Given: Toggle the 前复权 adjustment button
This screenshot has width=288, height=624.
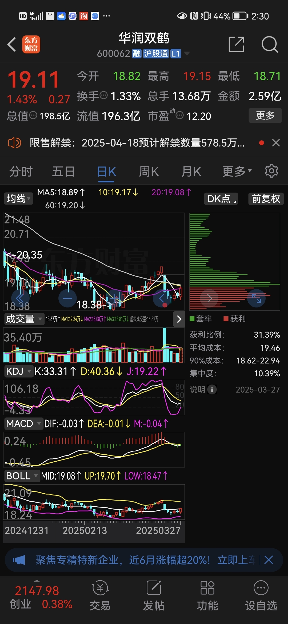Looking at the screenshot, I should point(266,199).
